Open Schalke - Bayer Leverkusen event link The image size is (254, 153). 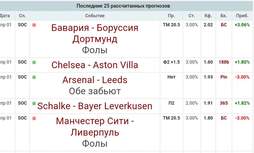coord(95,106)
